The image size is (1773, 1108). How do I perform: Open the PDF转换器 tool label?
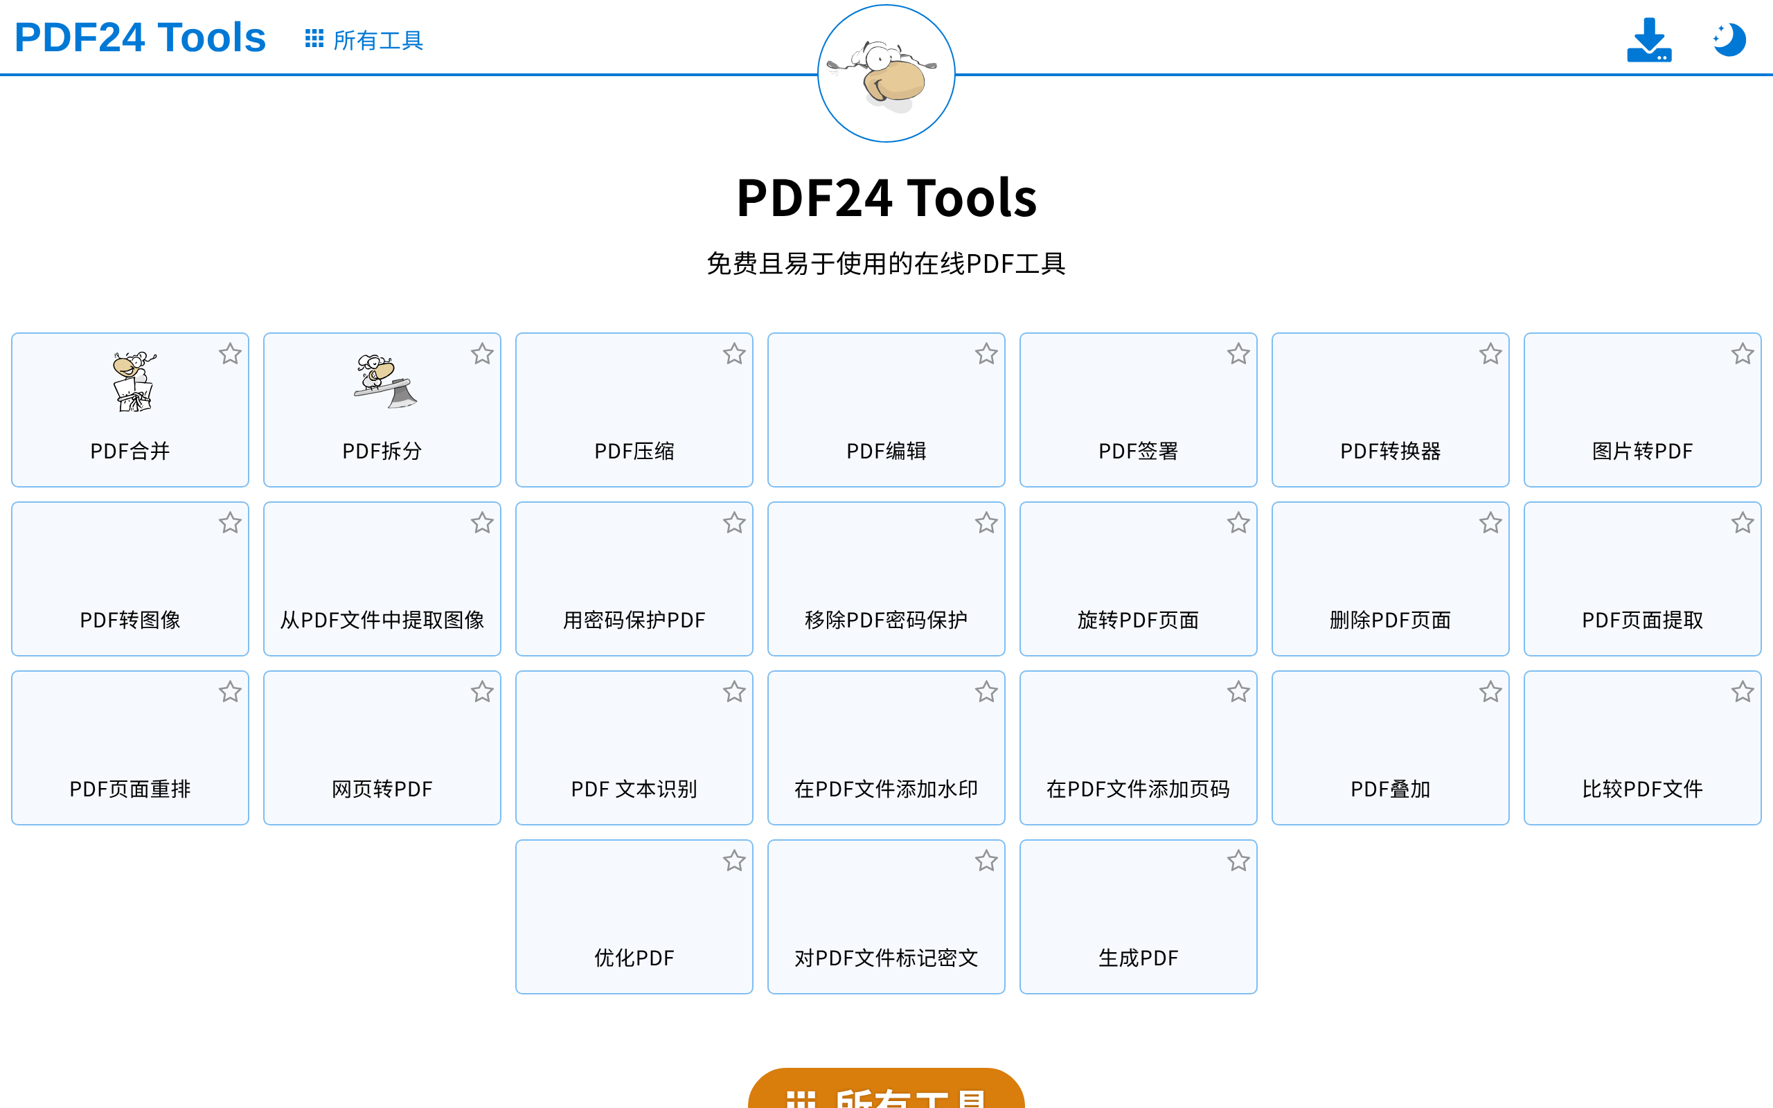click(1391, 451)
